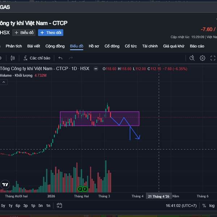Viewport: 217px width, 217px height.
Task: Click the 16:41:02 (UTC+7) timezone clock
Action: (181, 206)
